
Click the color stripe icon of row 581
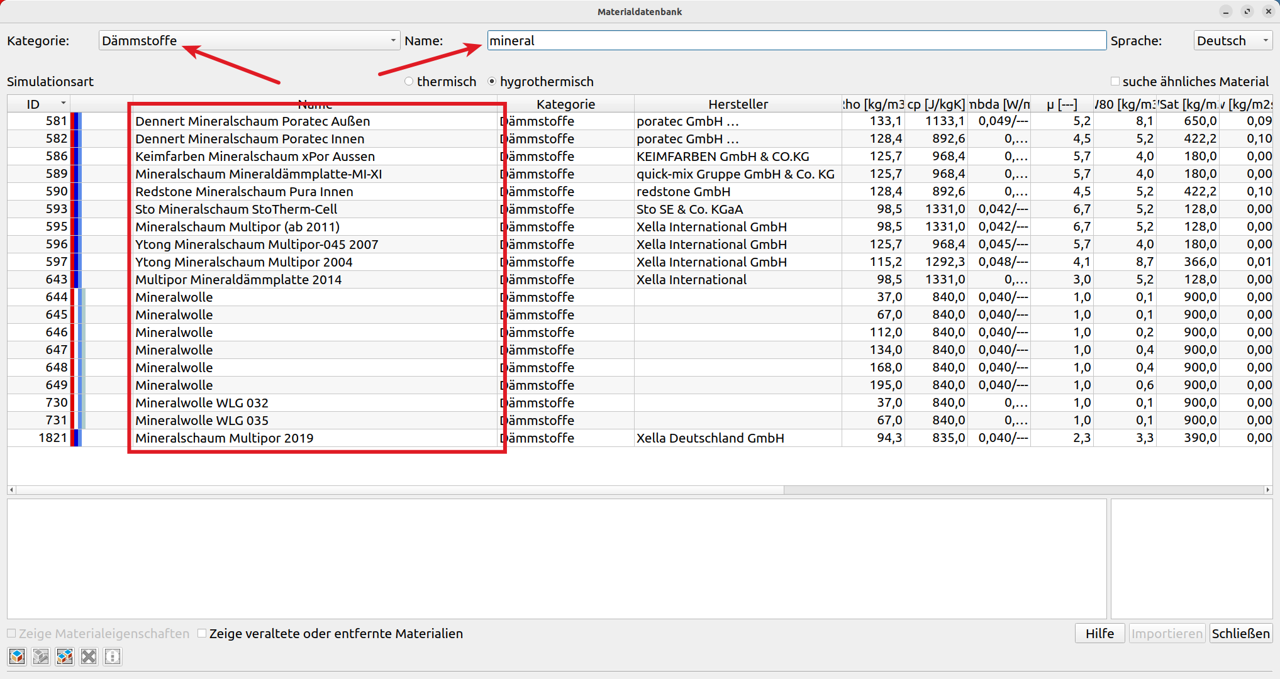76,121
